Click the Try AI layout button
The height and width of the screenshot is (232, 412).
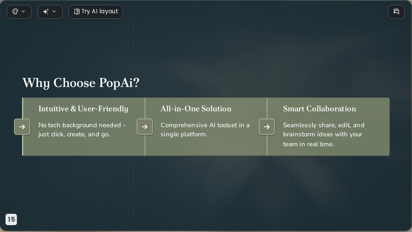(x=95, y=12)
